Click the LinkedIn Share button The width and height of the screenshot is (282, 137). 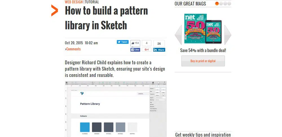click(x=159, y=50)
